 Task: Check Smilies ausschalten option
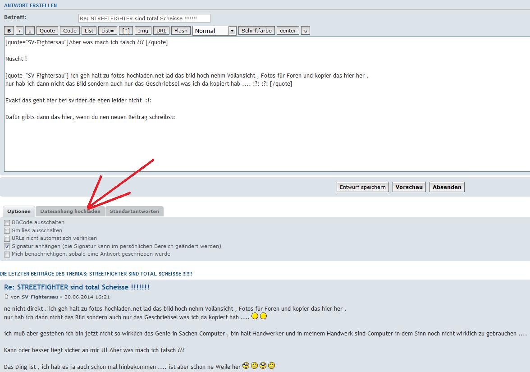coord(7,230)
